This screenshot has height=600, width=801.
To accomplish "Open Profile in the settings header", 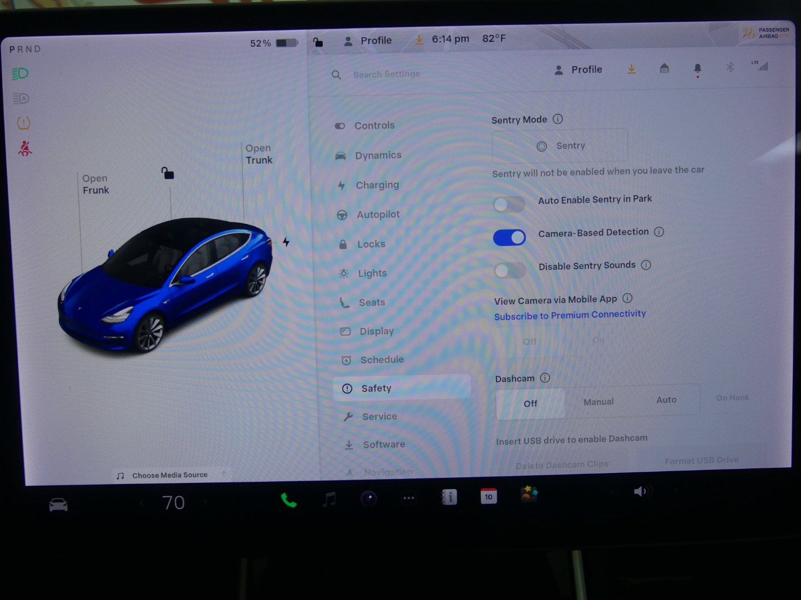I will click(x=578, y=69).
